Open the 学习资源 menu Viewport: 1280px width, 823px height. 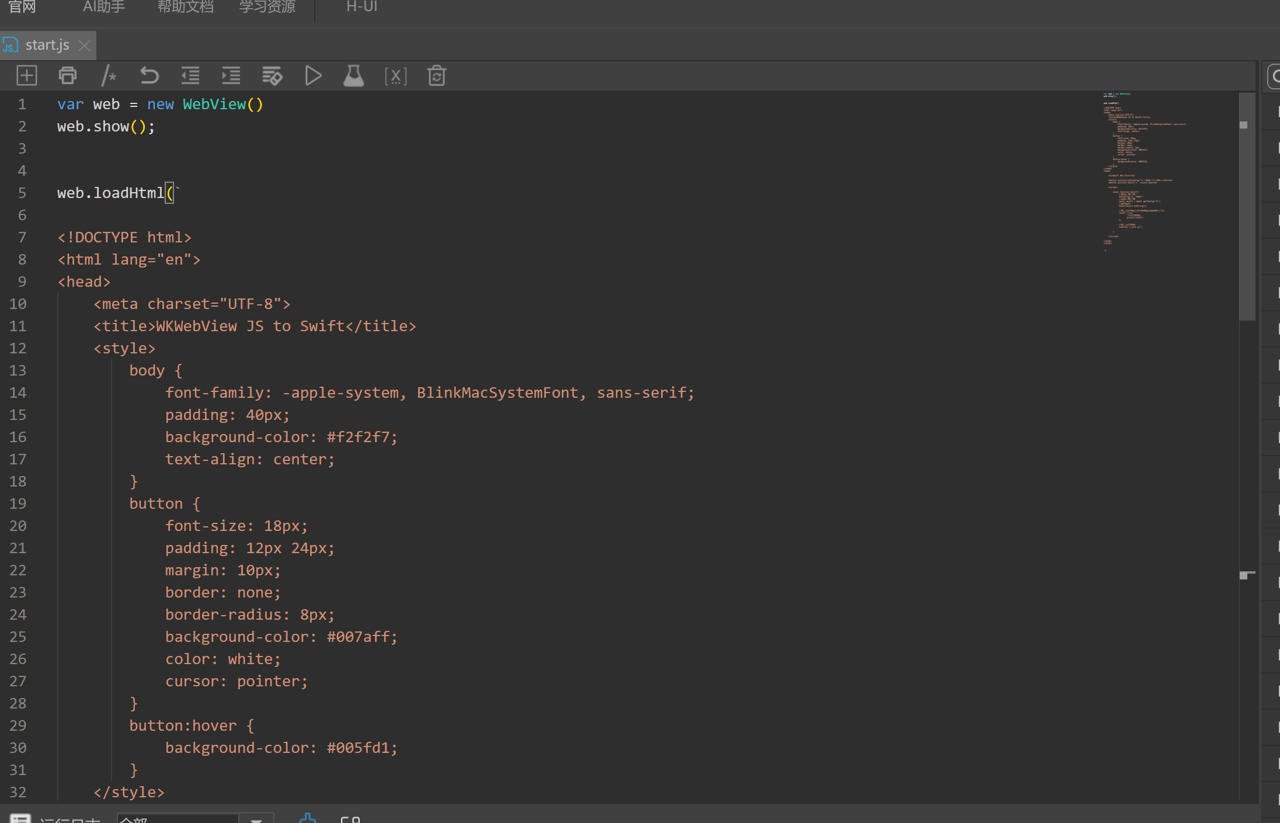pyautogui.click(x=267, y=6)
